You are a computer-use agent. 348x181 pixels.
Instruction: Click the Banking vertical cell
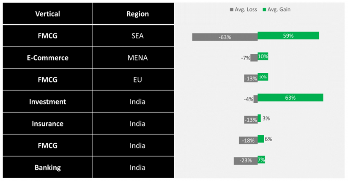47,168
